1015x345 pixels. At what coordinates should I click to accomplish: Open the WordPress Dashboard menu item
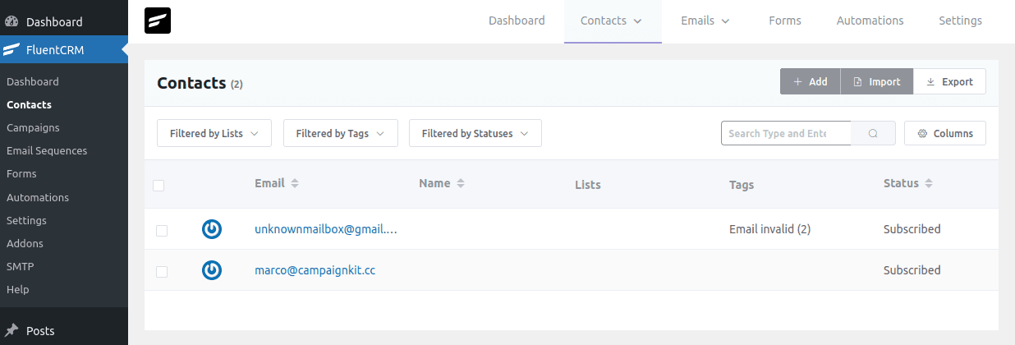[54, 21]
